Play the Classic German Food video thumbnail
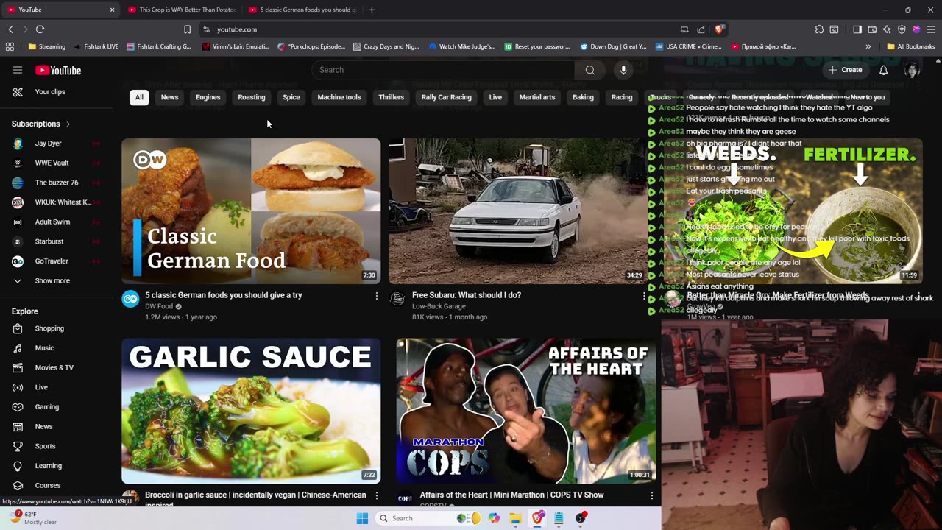 [x=251, y=211]
